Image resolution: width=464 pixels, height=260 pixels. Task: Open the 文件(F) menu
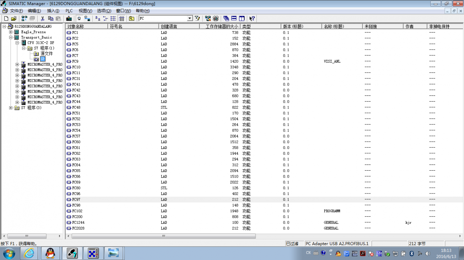(16, 11)
